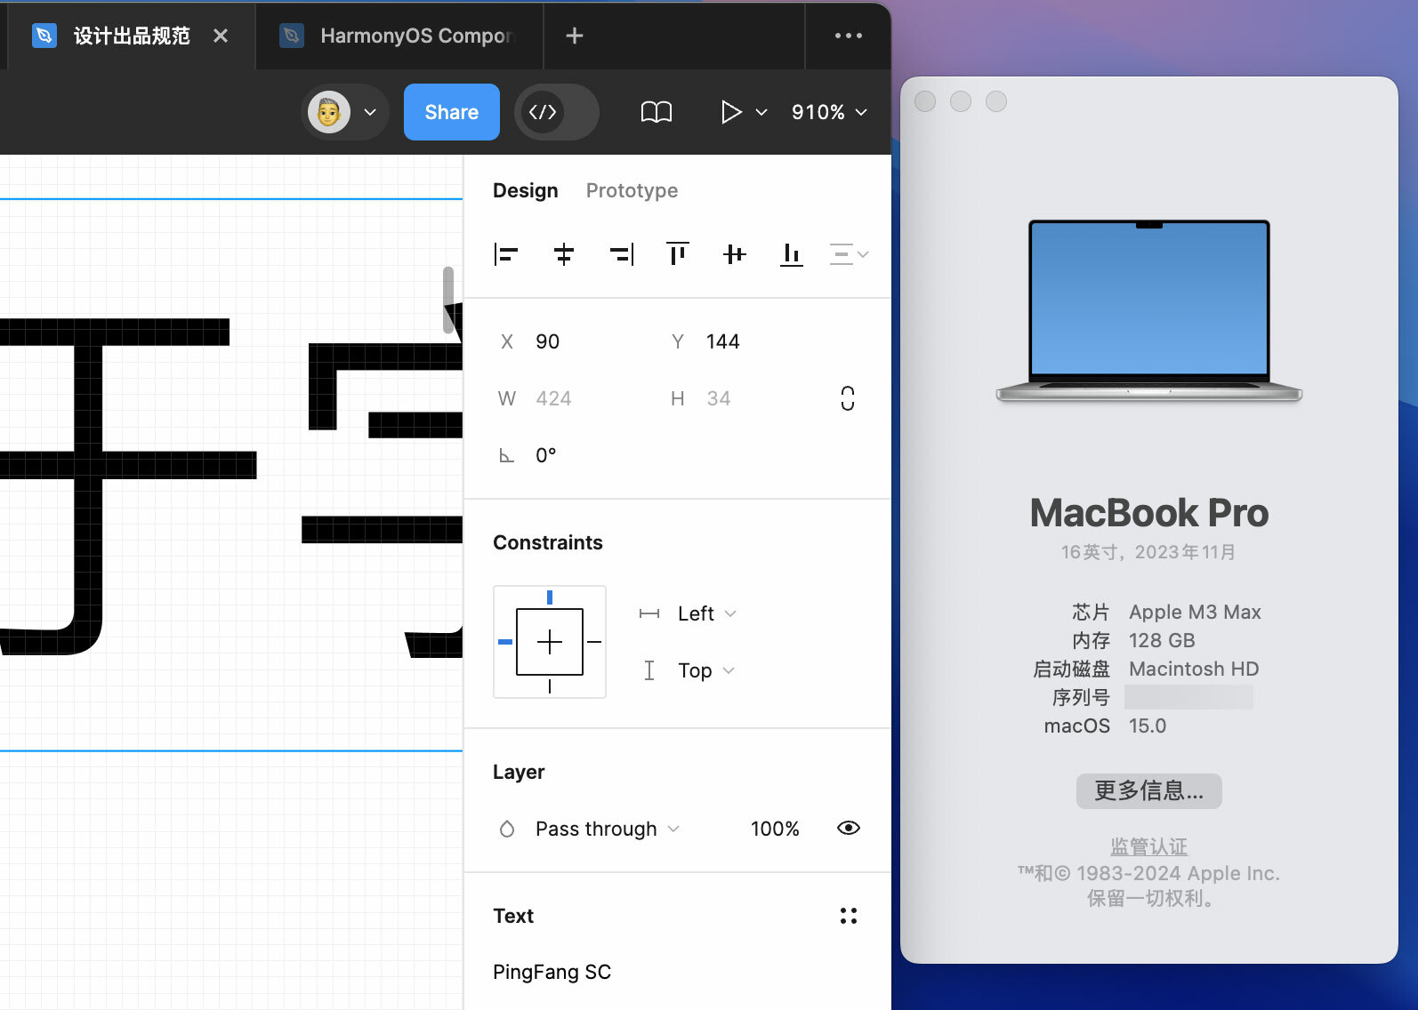
Task: Edit the layer opacity 100%
Action: coord(775,829)
